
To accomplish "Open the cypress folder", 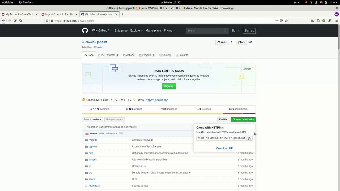I will (x=93, y=146).
